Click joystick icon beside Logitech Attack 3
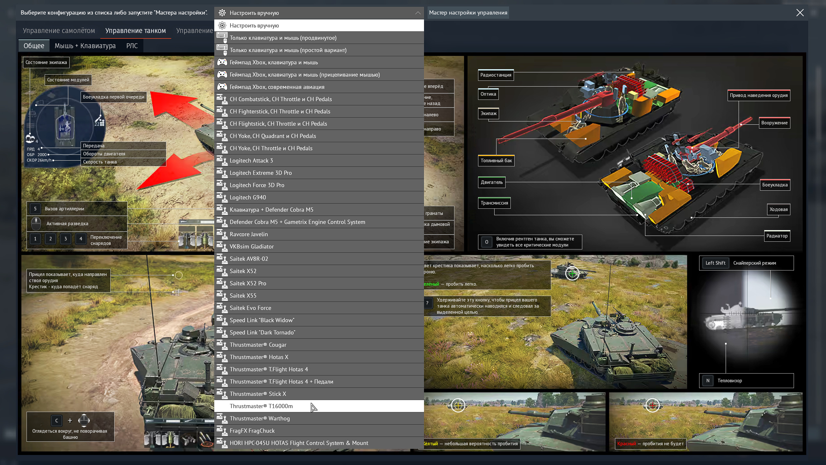 222,160
